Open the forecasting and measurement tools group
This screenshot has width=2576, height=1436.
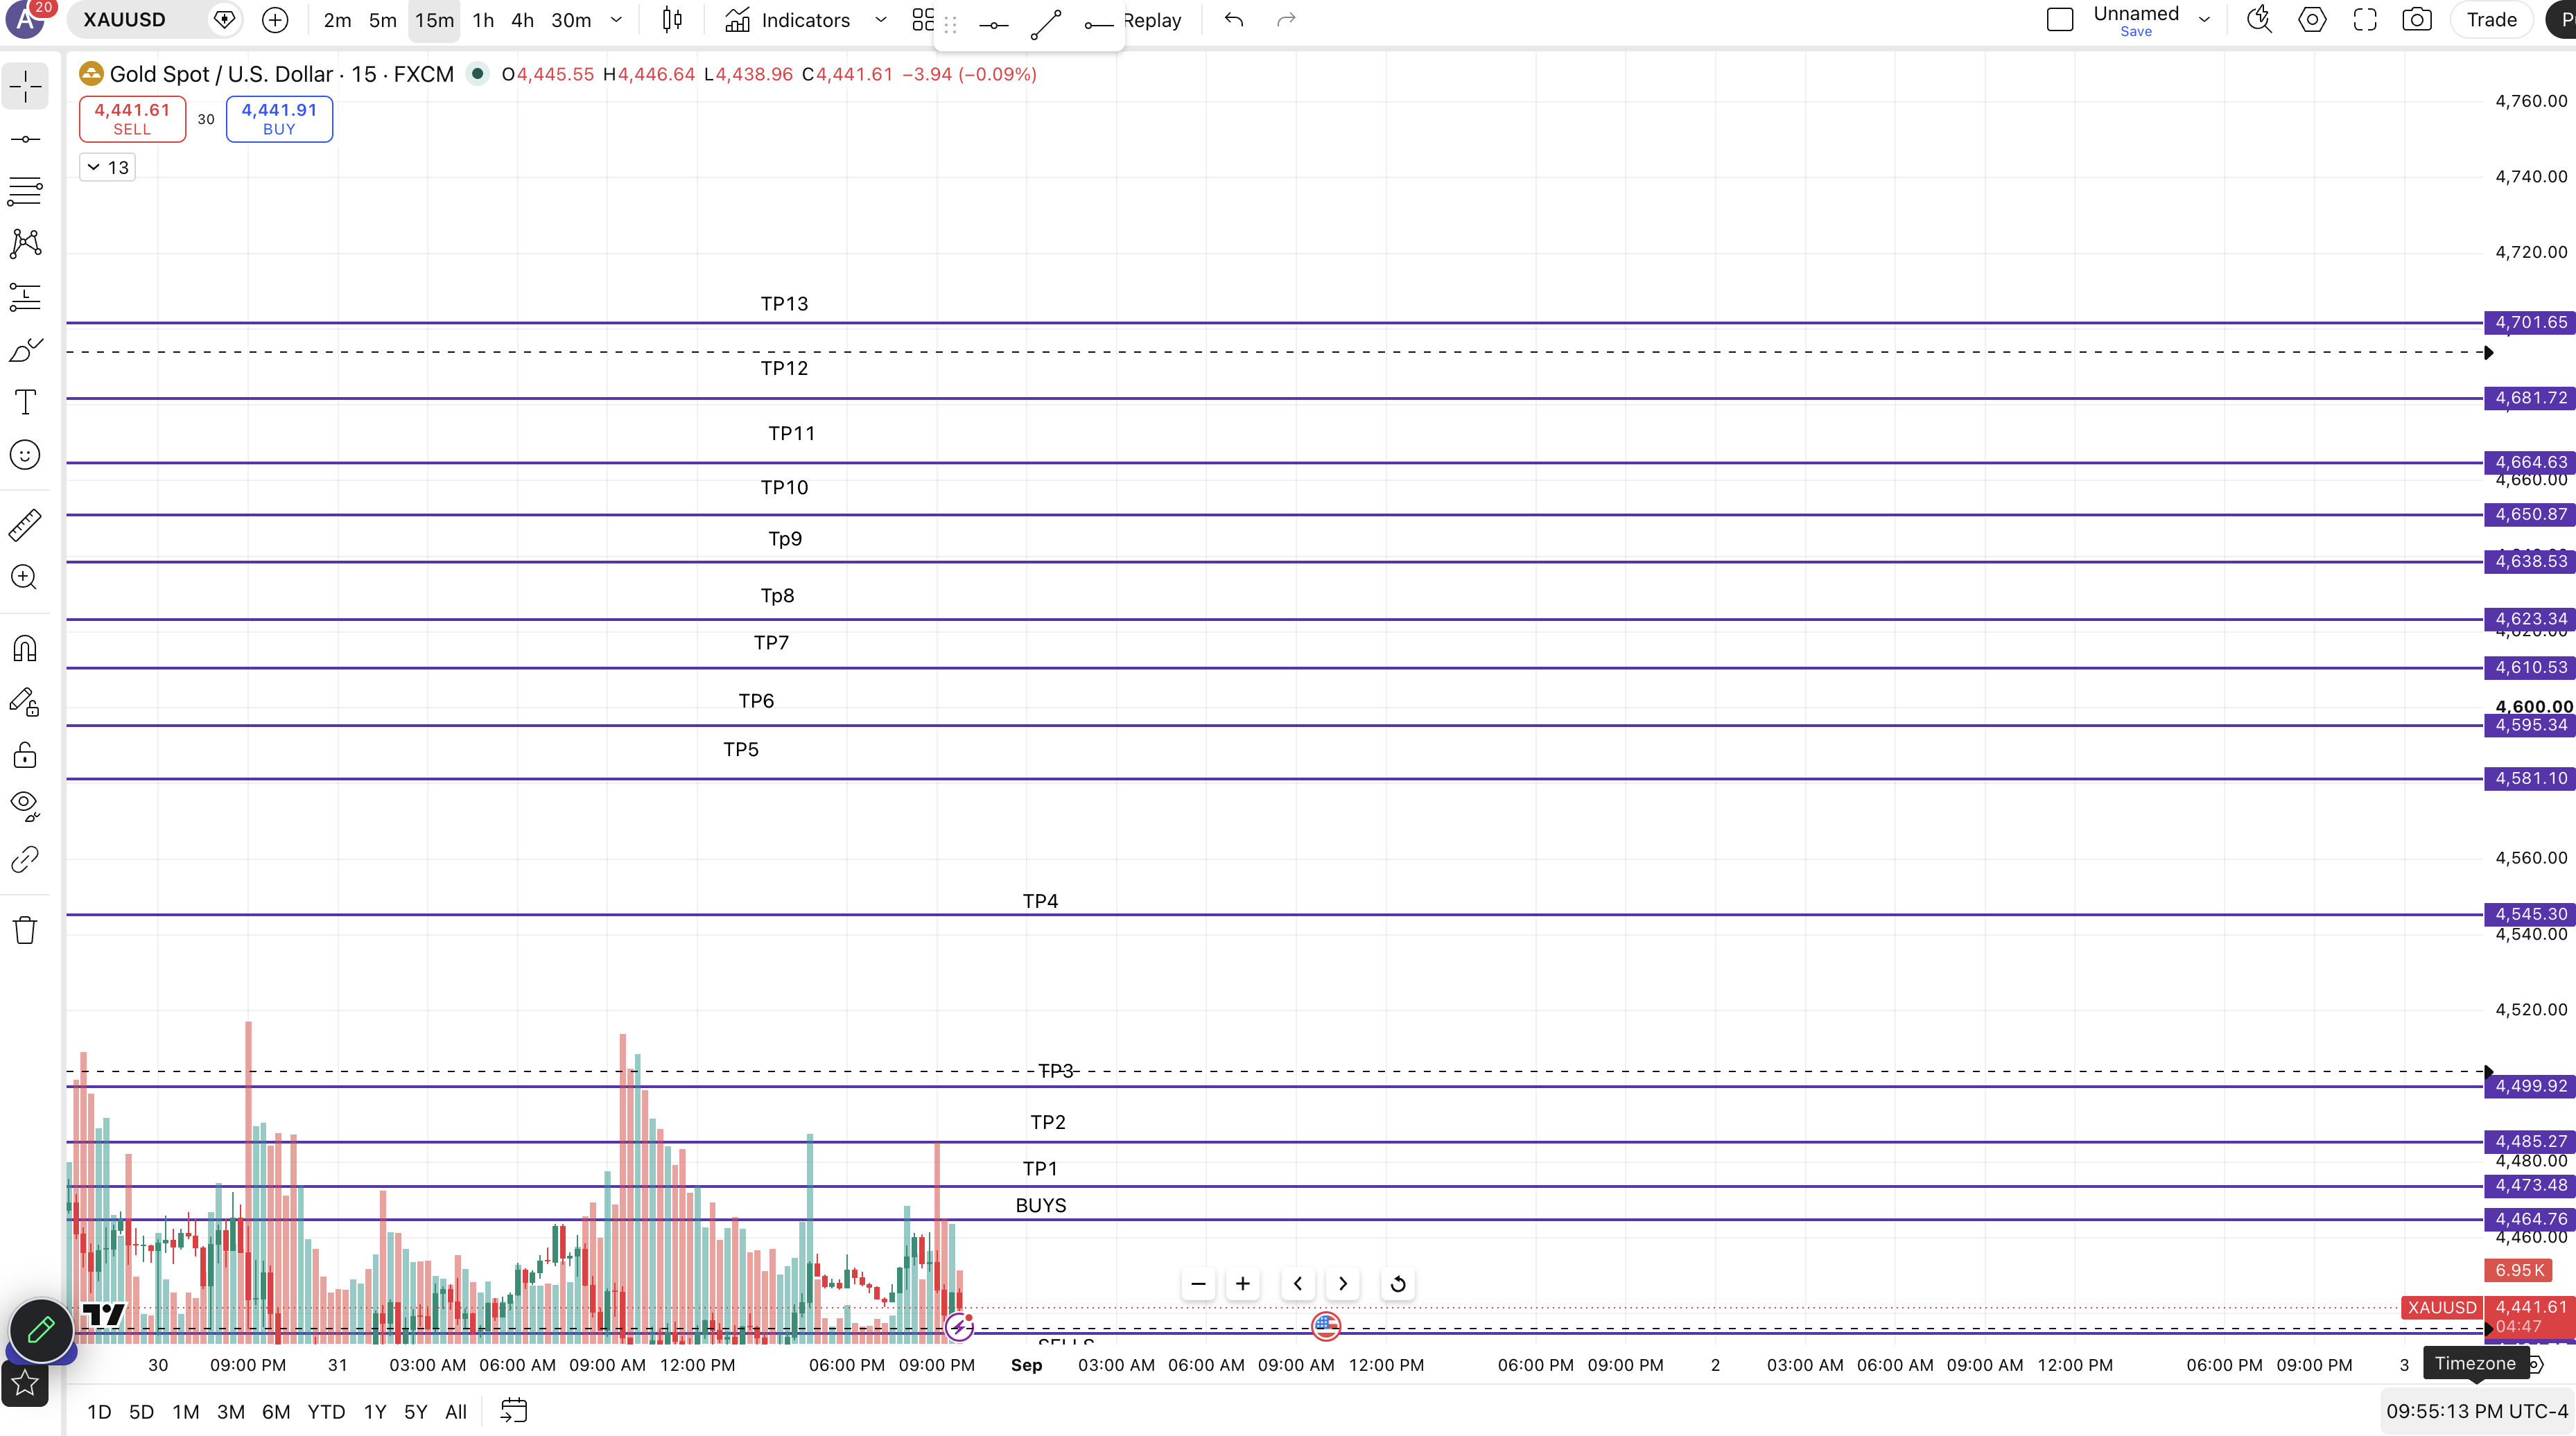point(25,296)
